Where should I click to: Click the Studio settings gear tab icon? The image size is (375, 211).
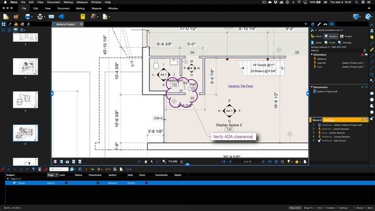coord(312,24)
